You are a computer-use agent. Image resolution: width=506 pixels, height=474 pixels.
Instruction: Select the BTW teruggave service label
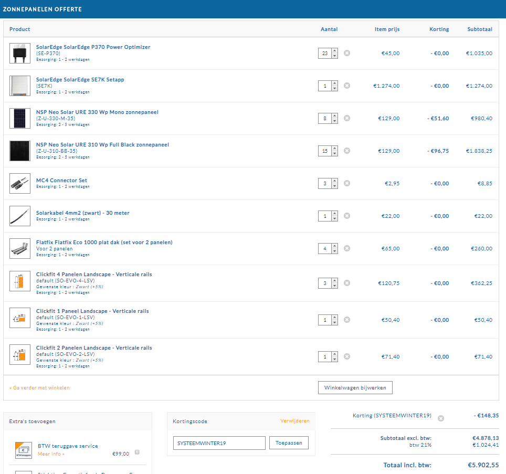pos(68,446)
